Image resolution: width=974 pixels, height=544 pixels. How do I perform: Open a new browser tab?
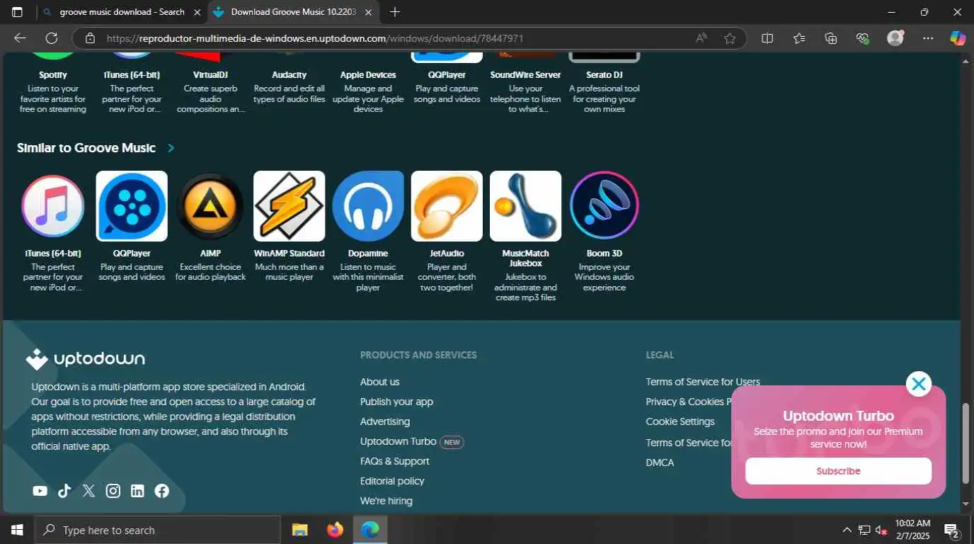395,12
